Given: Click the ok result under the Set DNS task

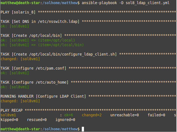Looking at the screenshot, I should (x=15, y=26).
